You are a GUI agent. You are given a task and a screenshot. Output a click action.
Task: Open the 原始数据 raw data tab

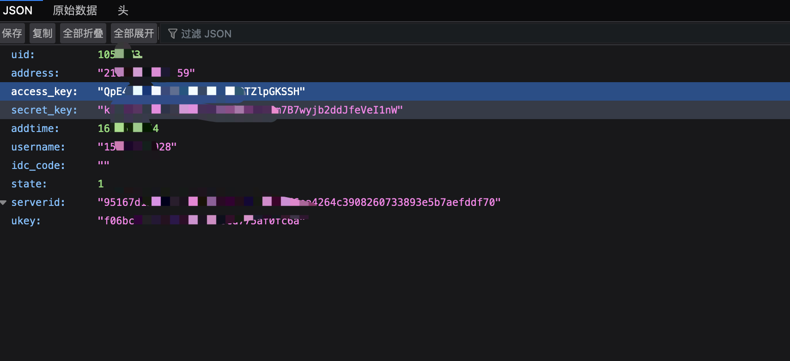coord(75,10)
